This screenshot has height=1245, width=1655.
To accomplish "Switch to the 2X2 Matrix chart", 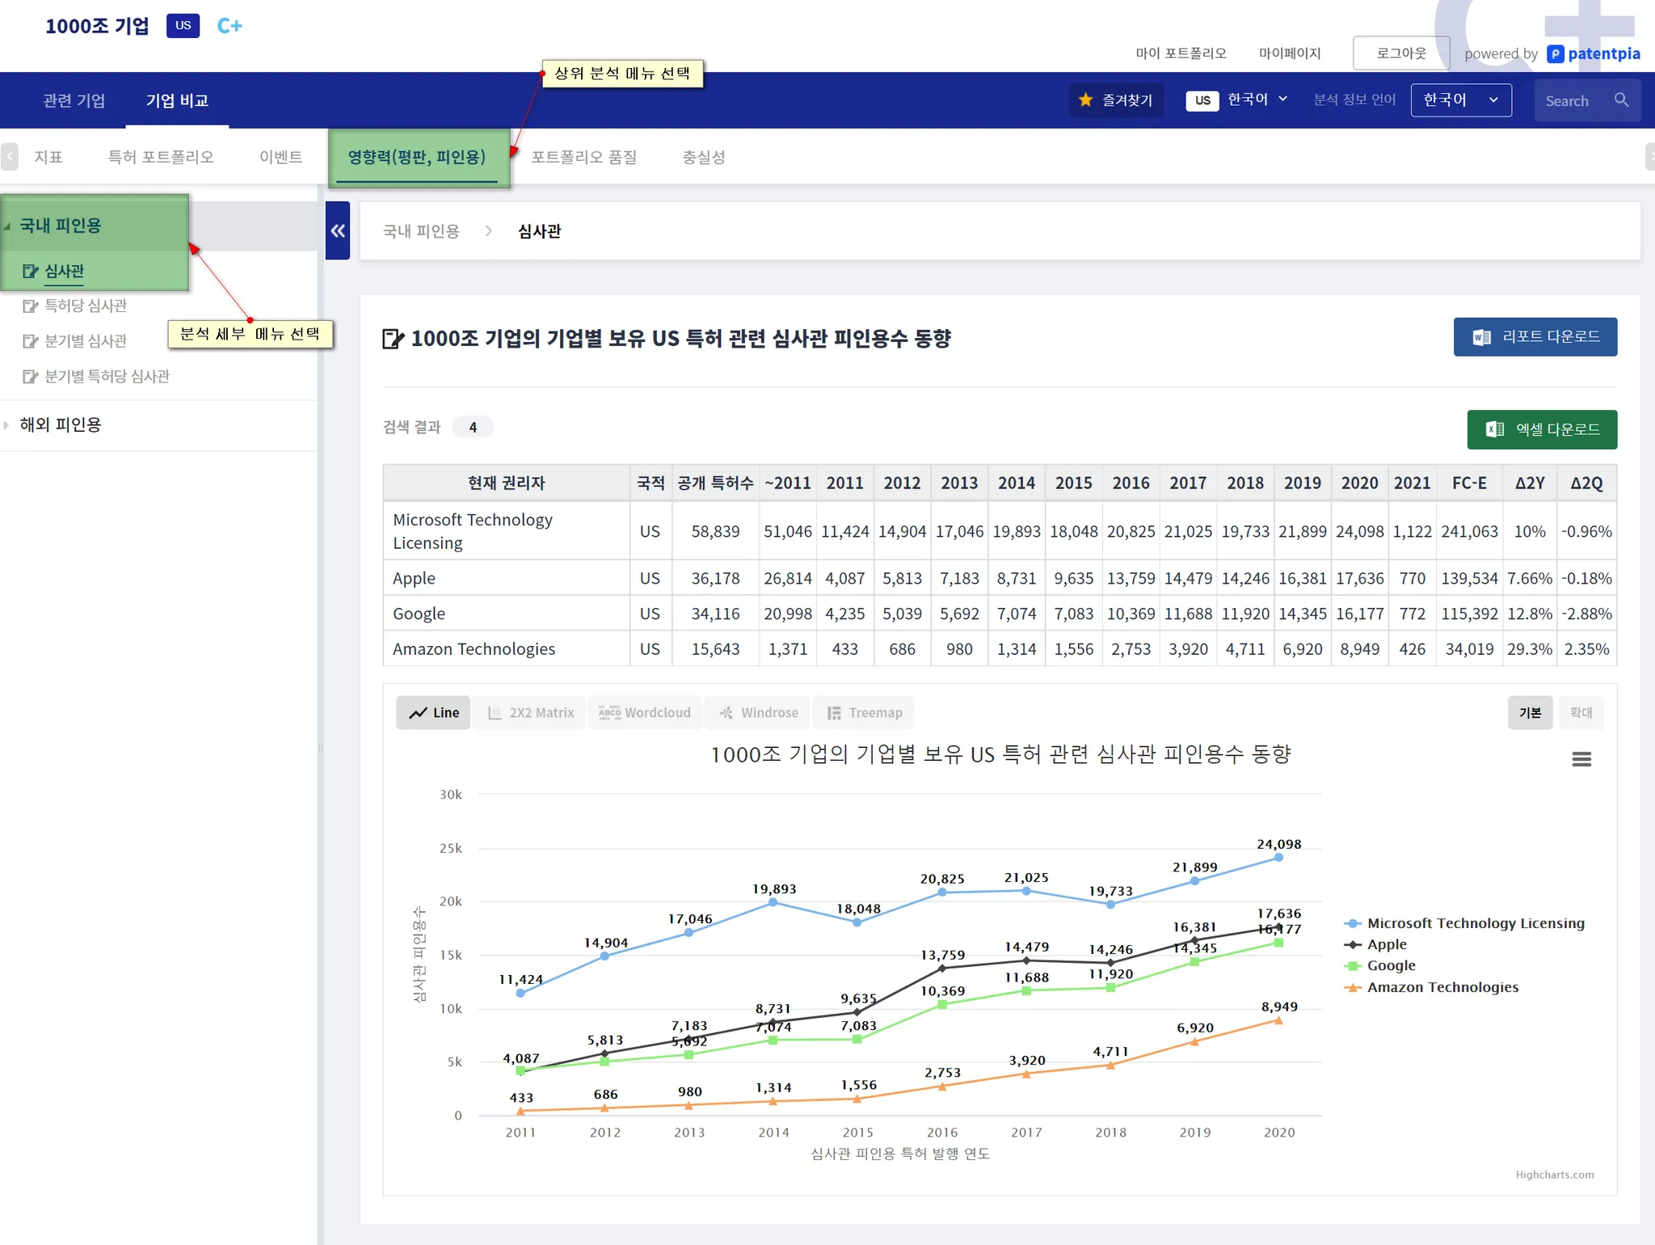I will tap(530, 713).
